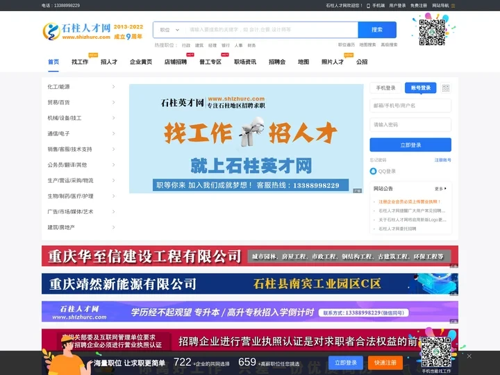
Task: Open the 重庆华至信建设工程有限公司 banner
Action: (x=250, y=256)
